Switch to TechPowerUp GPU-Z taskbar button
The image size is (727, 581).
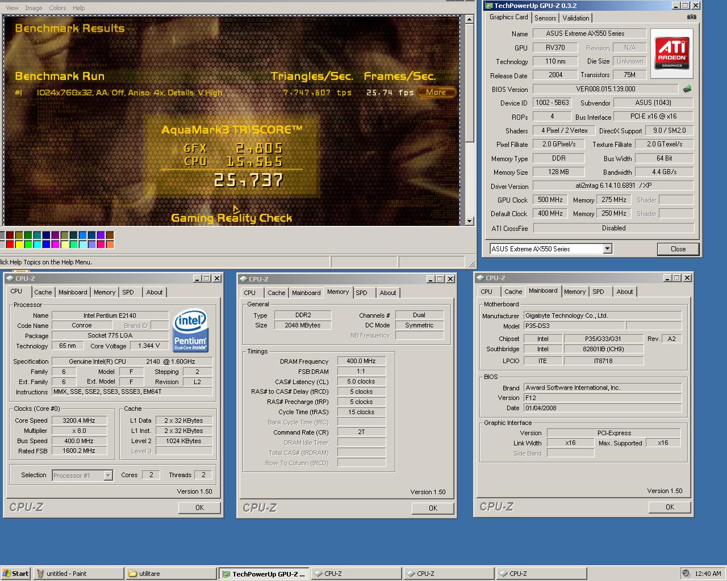264,574
